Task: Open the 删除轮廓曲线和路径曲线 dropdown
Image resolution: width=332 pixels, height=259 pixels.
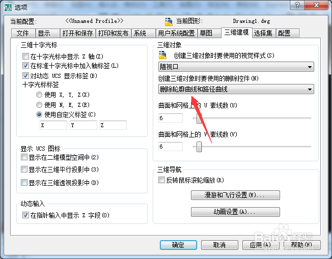Action: [236, 89]
